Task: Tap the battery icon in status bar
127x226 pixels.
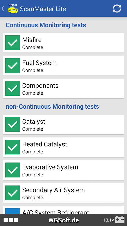Action: coord(120,220)
